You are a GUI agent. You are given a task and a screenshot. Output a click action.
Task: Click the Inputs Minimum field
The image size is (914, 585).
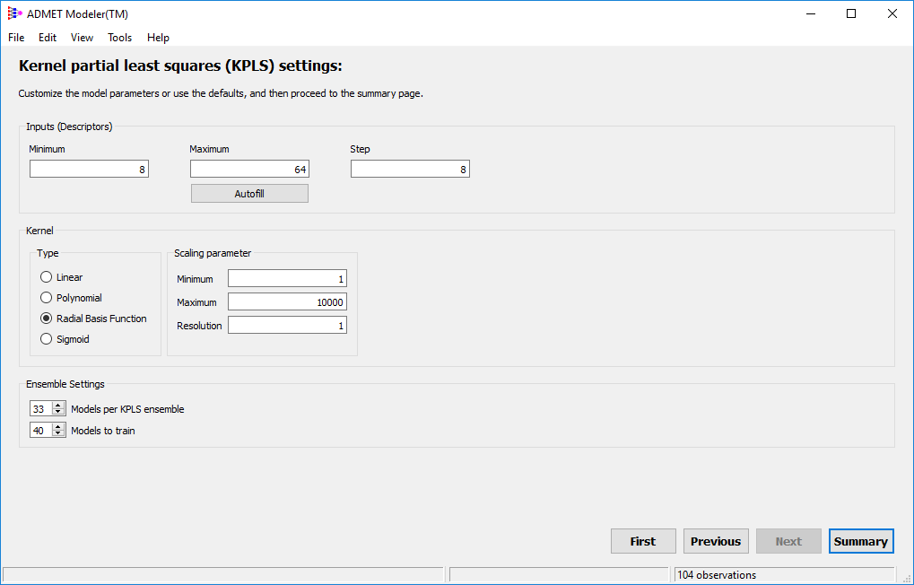point(89,170)
